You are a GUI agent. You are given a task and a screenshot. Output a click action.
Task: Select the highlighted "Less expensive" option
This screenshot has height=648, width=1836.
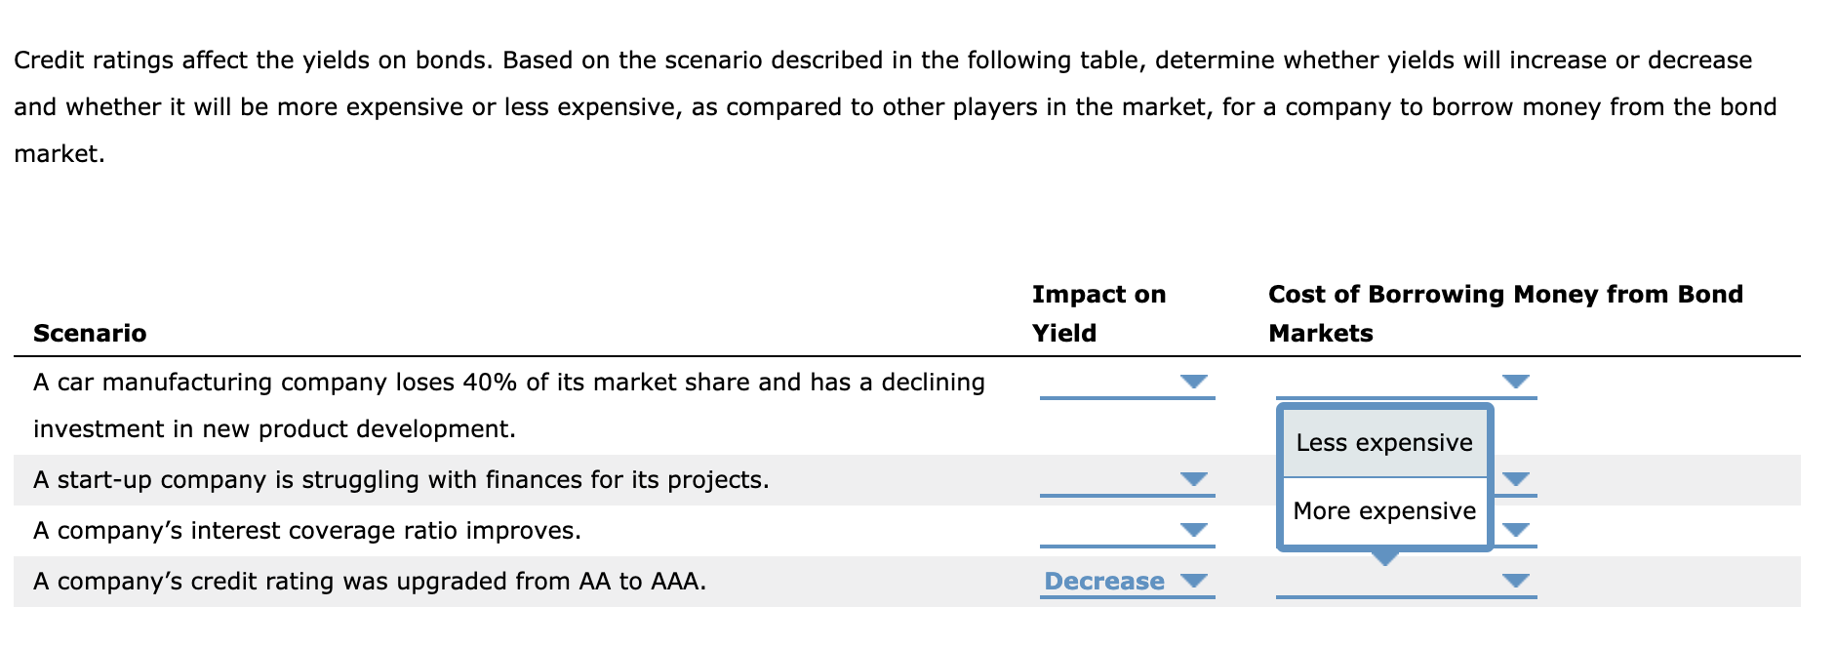tap(1383, 443)
